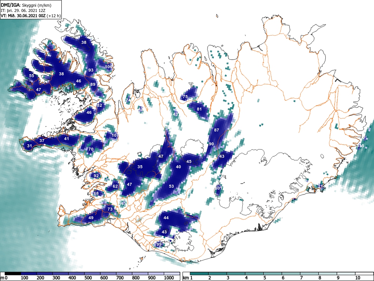Click the '(+12 h)' forecast offset text
The height and width of the screenshot is (281, 374).
54,16
